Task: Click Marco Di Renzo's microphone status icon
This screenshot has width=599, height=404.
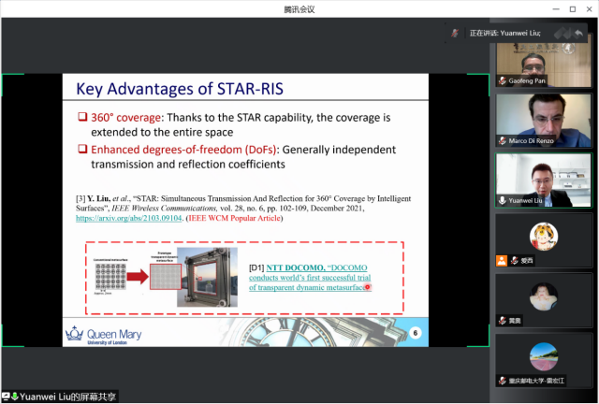Action: [x=503, y=141]
